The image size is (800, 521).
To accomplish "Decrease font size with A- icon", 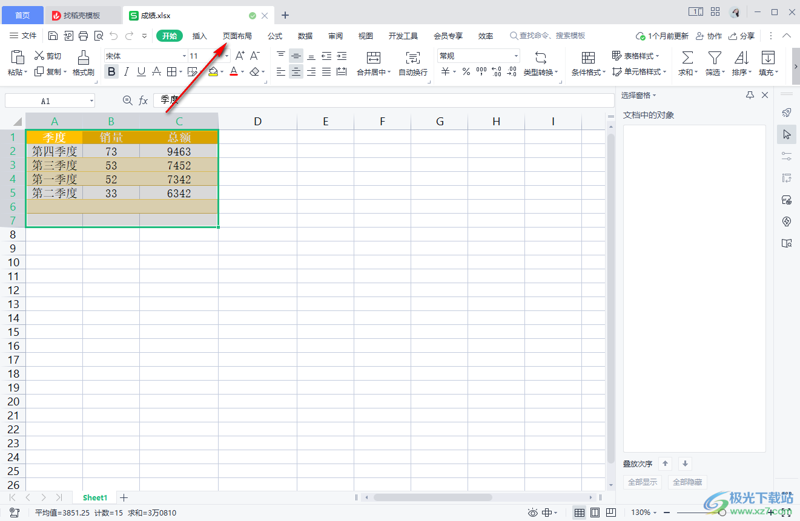I will click(255, 56).
